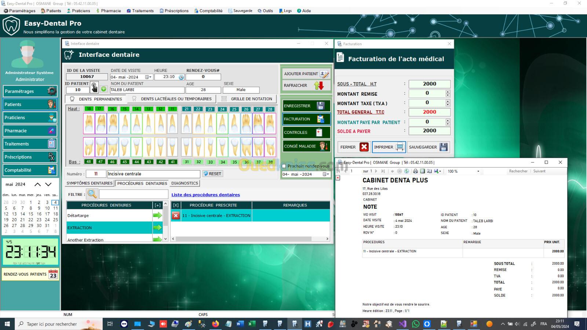Click the patient search hand icon
Viewport: 587px width, 330px height.
pos(94,88)
